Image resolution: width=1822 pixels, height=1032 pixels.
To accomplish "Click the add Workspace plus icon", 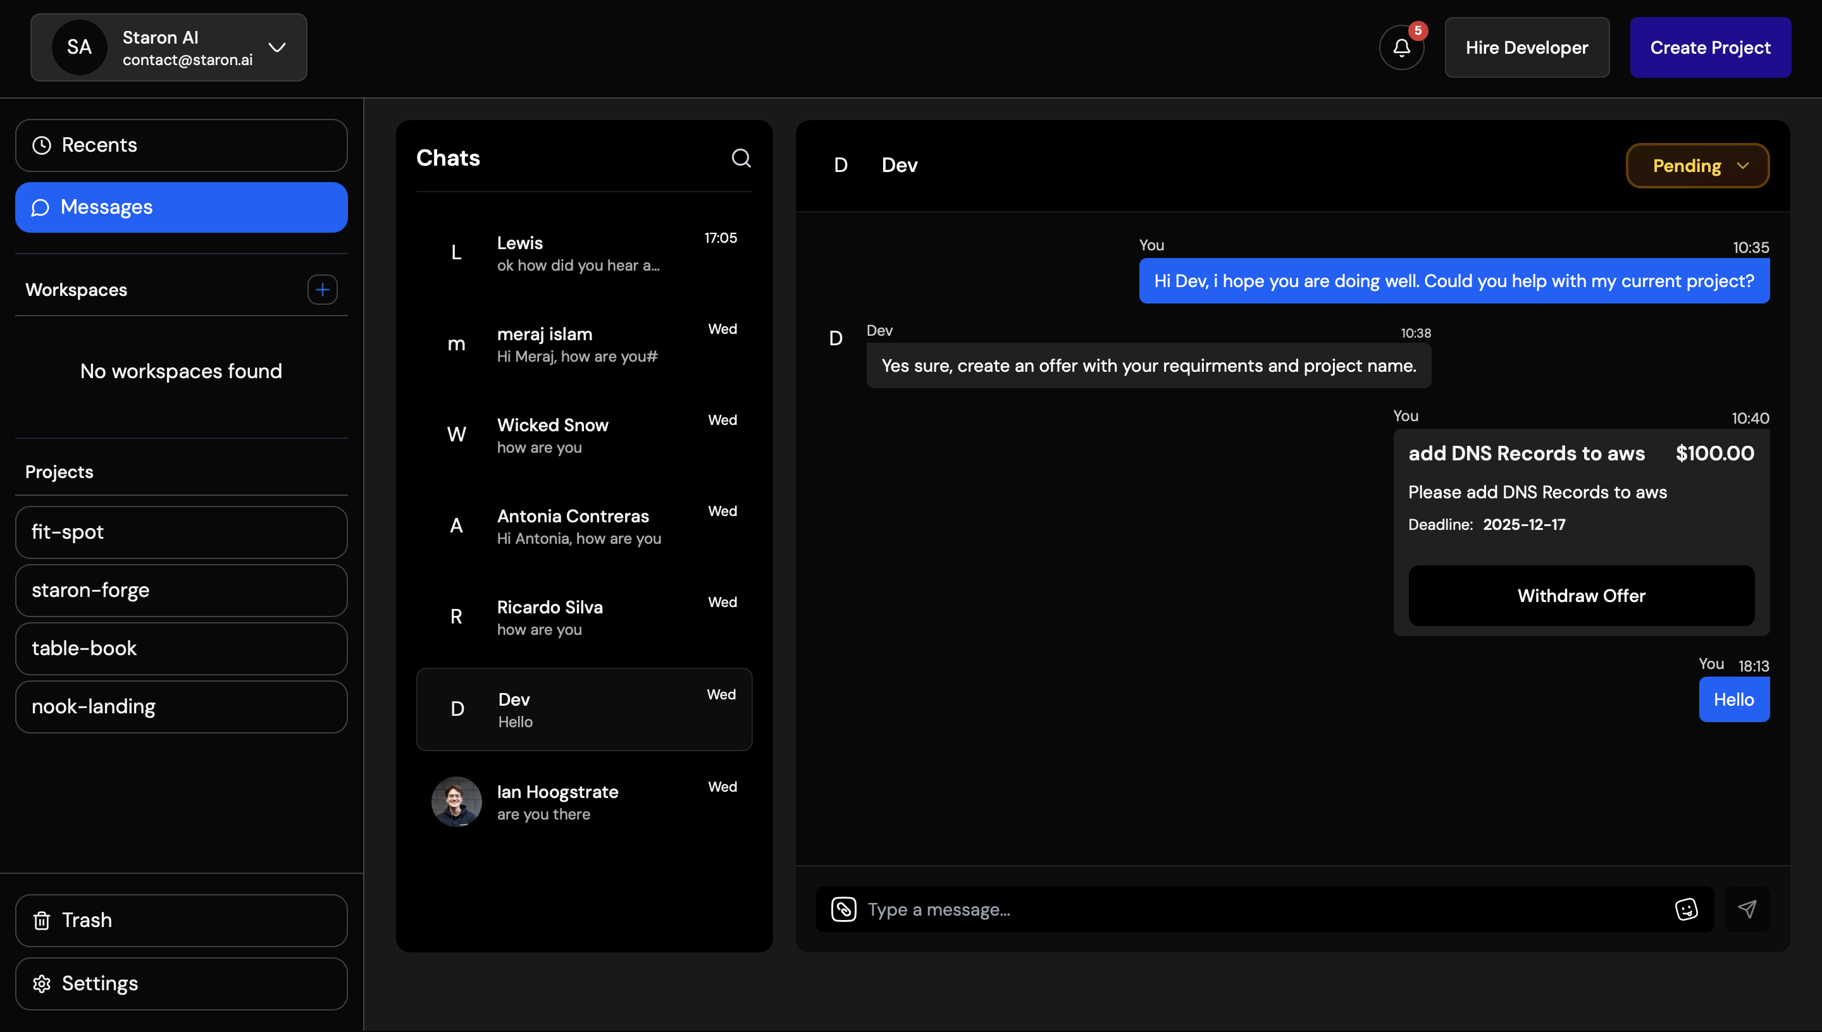I will point(323,289).
